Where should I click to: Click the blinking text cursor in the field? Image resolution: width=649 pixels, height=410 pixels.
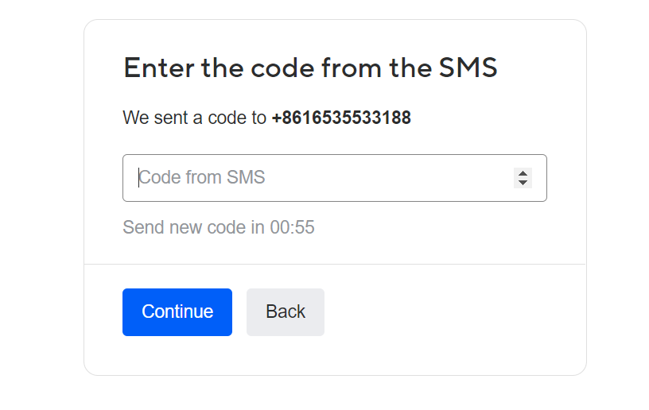(138, 178)
